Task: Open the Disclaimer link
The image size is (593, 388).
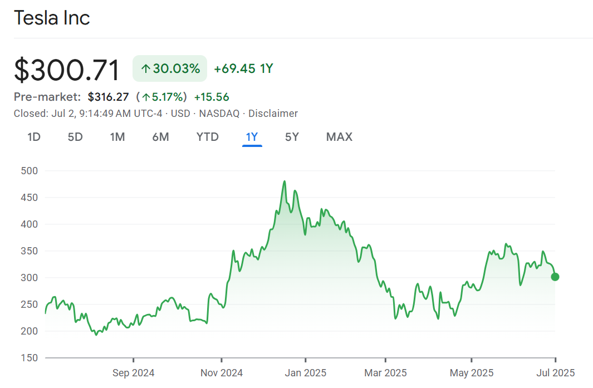Action: (273, 114)
